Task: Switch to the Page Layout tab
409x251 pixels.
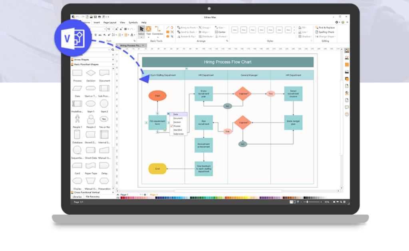Action: [110, 22]
